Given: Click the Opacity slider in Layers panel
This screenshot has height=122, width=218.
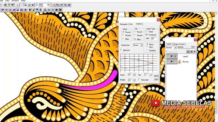Looking at the screenshot, I should point(186,48).
